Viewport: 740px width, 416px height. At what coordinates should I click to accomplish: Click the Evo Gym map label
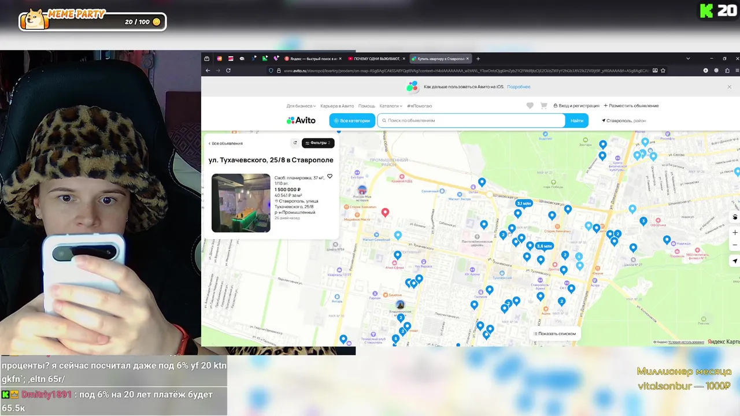357,175
